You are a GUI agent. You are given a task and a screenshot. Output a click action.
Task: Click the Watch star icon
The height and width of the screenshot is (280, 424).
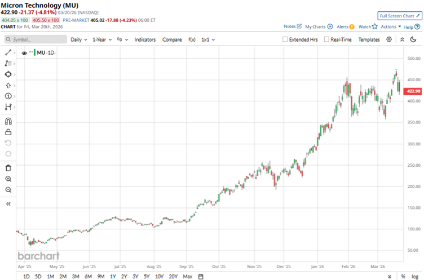click(374, 26)
